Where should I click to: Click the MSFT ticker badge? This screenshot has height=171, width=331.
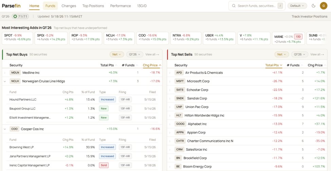180,81
